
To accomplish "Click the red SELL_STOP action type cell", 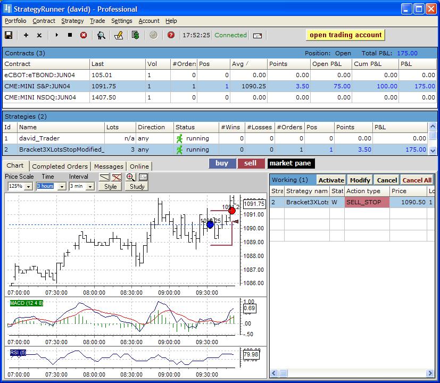I will [x=367, y=202].
